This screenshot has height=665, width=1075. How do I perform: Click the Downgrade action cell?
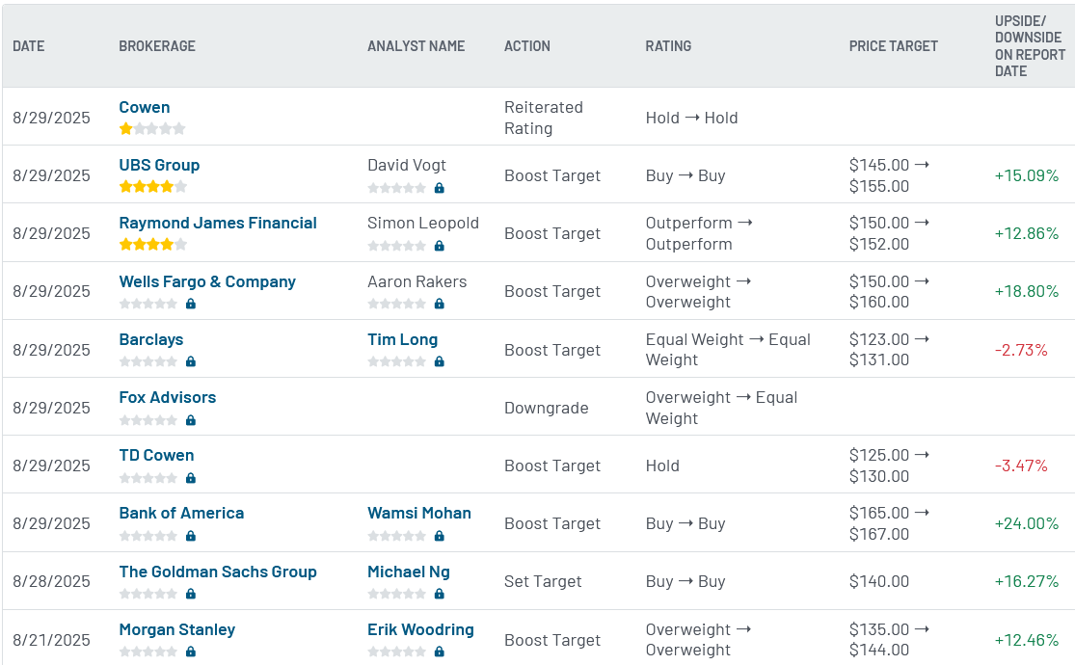[547, 408]
